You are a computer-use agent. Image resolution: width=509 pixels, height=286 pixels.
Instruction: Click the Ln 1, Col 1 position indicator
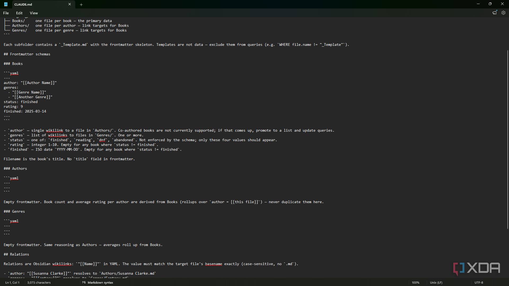click(x=12, y=283)
